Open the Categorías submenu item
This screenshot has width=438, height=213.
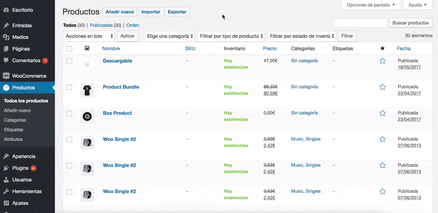tap(15, 120)
